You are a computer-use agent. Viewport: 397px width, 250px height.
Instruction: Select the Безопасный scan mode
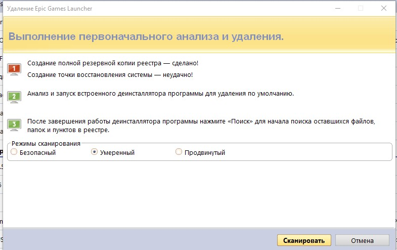tap(14, 152)
